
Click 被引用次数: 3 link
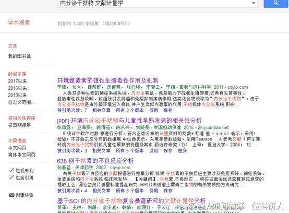pos(72,151)
